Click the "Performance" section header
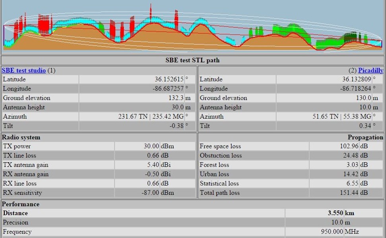The width and height of the screenshot is (386, 238). [20, 204]
